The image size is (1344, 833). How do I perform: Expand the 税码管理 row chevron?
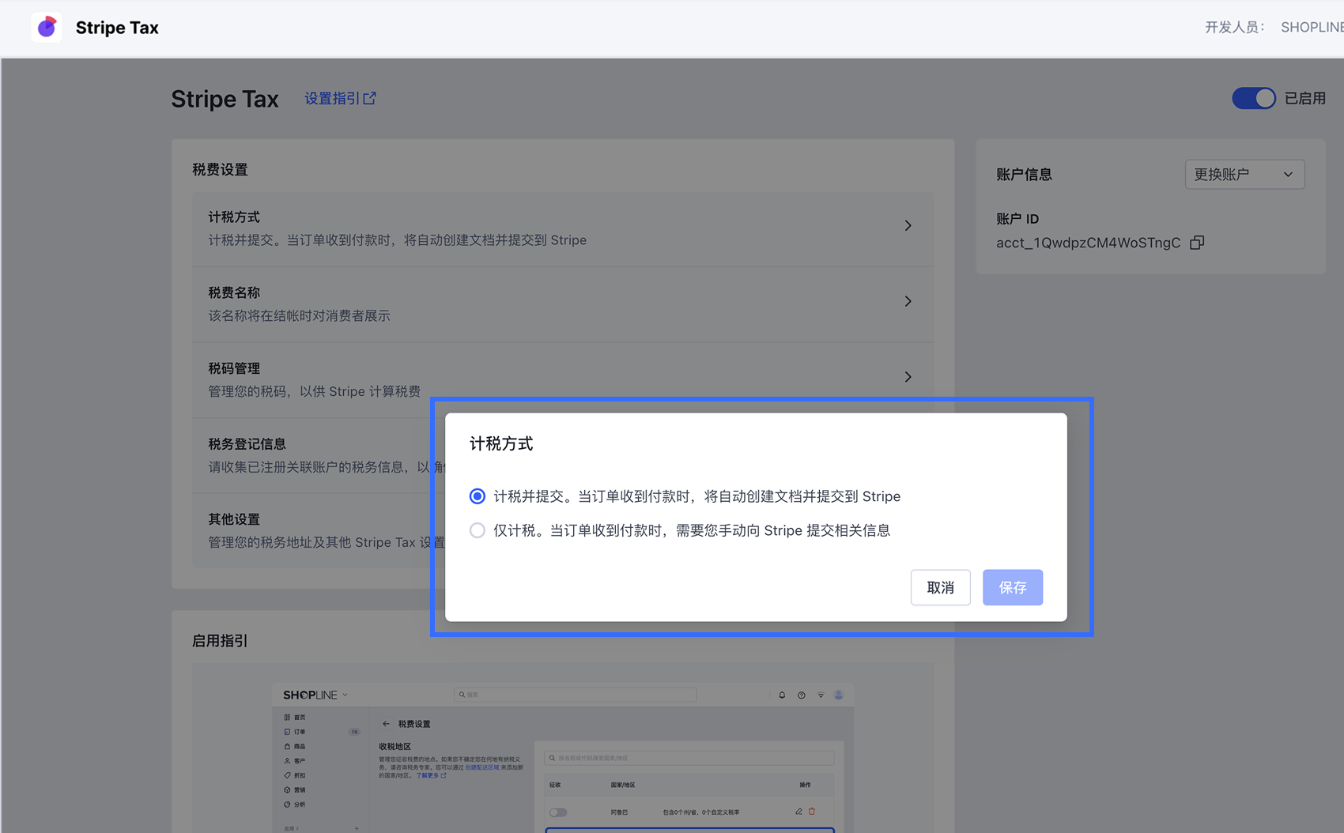[x=908, y=377]
